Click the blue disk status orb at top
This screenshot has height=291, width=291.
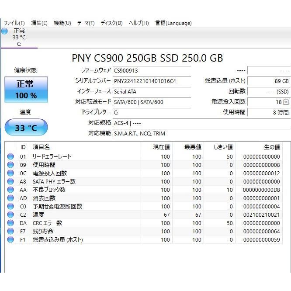pos(4,31)
